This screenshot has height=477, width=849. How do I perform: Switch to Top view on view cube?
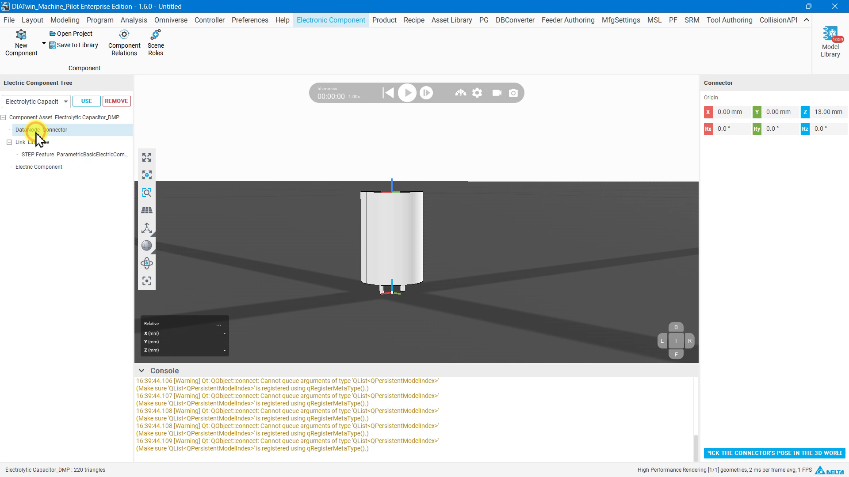676,341
